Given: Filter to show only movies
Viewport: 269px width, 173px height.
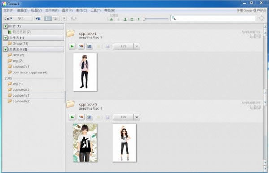Looking at the screenshot, I should [132, 19].
